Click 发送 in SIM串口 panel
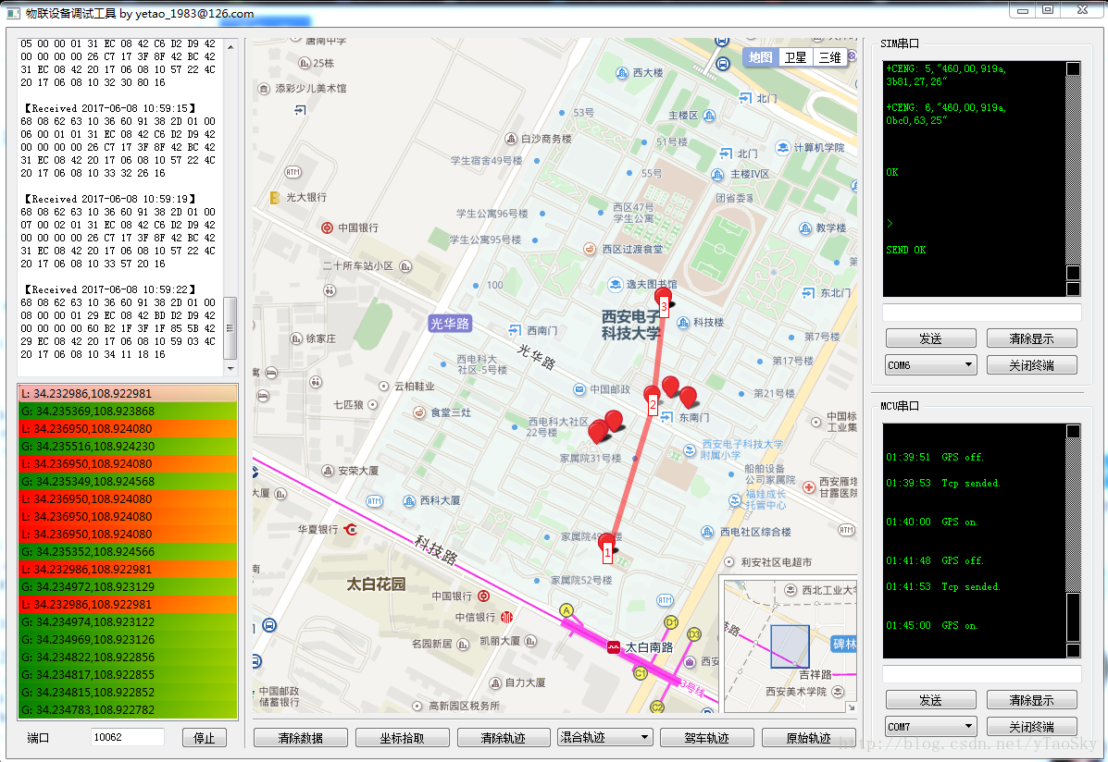The width and height of the screenshot is (1108, 762). (930, 338)
